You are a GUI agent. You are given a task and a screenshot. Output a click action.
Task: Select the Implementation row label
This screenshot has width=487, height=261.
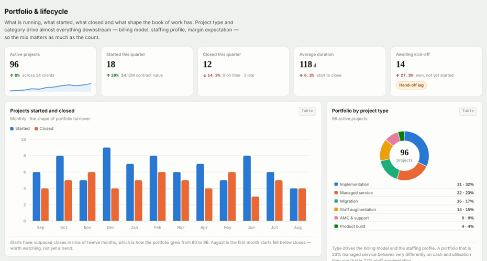point(355,184)
